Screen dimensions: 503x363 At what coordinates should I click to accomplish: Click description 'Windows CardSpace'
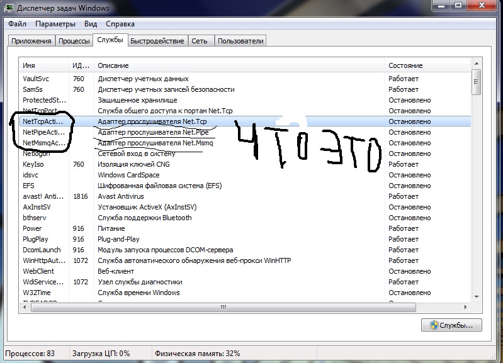click(128, 175)
